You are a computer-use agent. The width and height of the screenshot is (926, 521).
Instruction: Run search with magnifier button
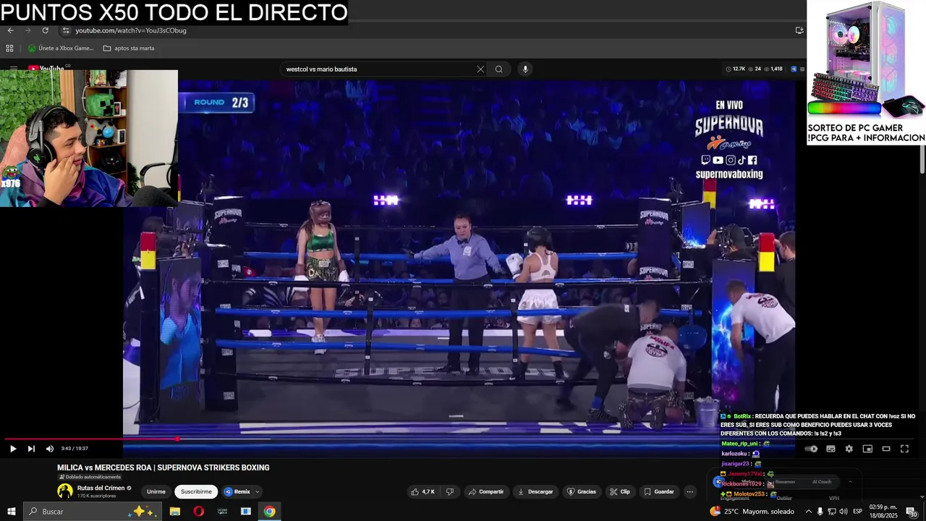pos(498,69)
